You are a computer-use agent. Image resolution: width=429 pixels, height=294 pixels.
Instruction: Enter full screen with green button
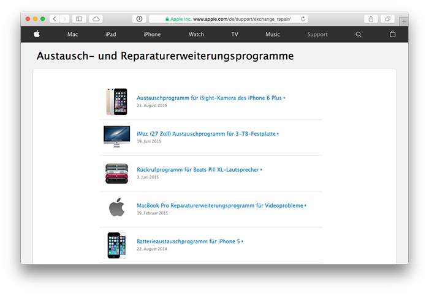click(42, 19)
